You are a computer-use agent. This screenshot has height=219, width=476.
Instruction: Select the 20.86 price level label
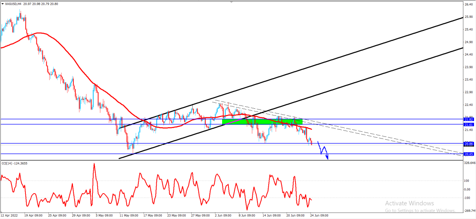tap(469, 144)
